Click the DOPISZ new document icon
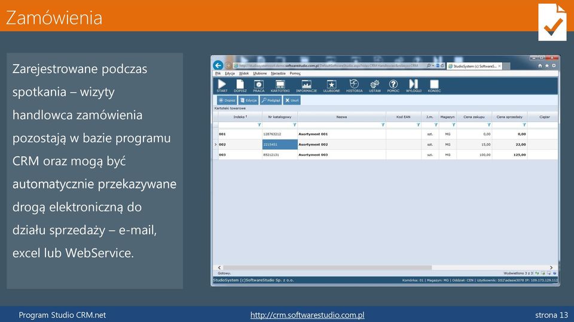 [240, 84]
